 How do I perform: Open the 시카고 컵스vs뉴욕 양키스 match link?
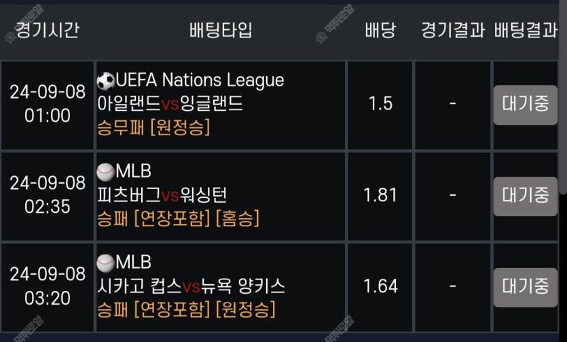click(191, 286)
